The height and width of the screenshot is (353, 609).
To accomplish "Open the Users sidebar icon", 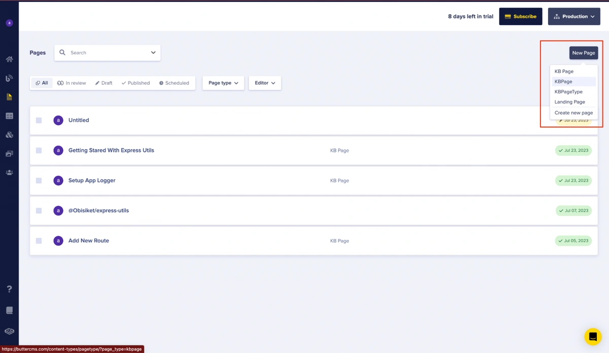I will coord(9,173).
